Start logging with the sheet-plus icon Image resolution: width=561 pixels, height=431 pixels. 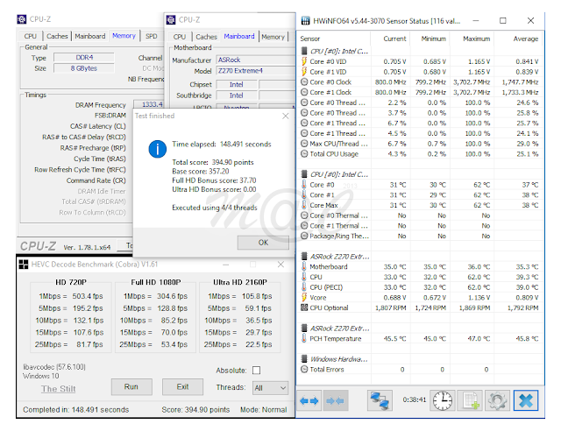coord(470,400)
